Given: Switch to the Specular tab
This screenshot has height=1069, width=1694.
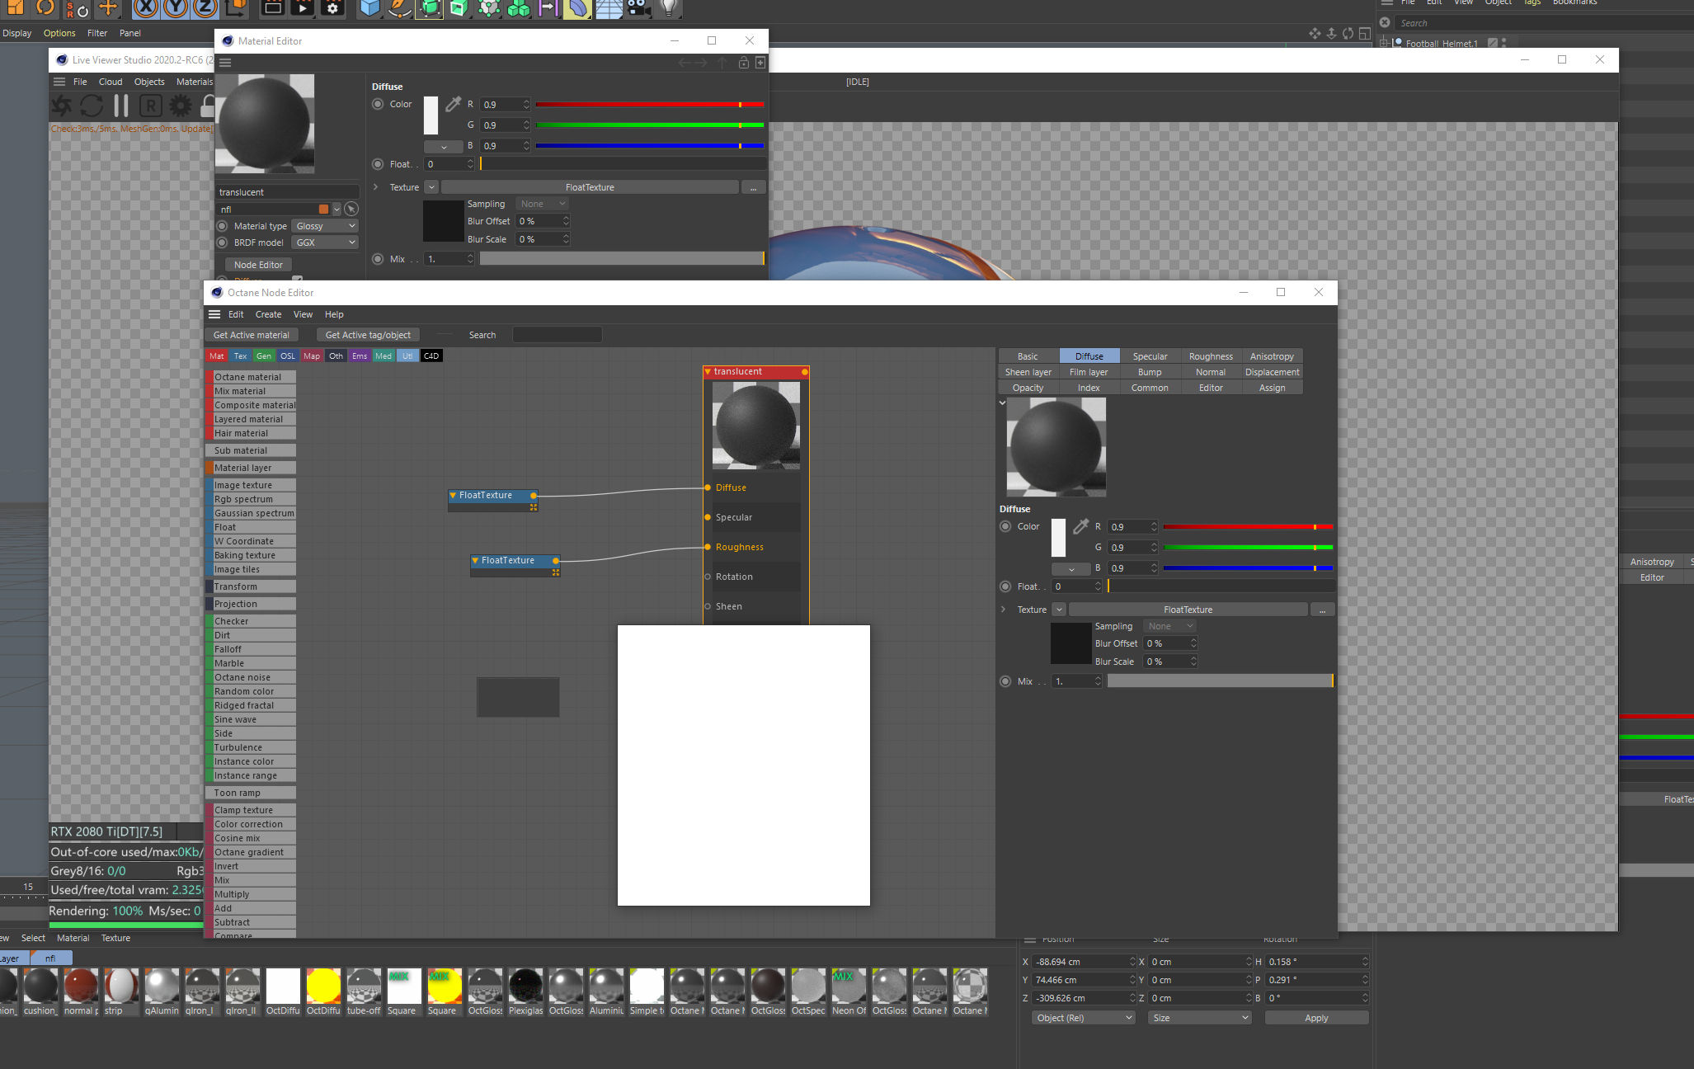Looking at the screenshot, I should [1150, 356].
